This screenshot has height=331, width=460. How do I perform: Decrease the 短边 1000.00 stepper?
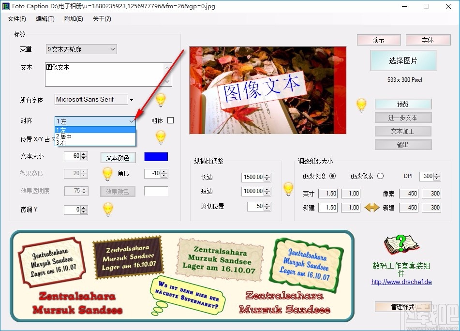[x=267, y=194]
